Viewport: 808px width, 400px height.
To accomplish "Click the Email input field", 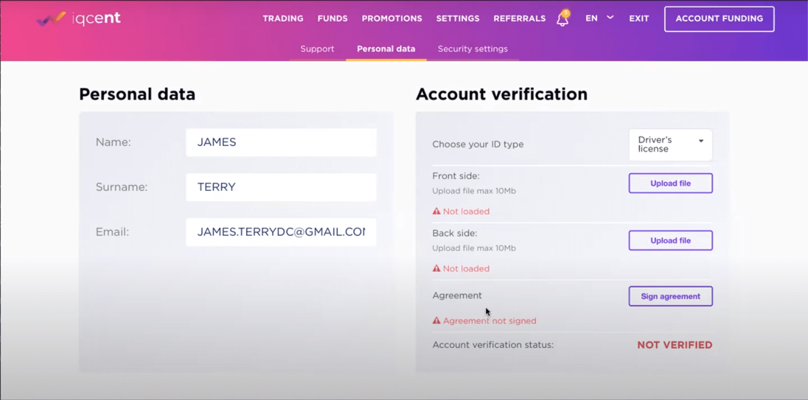I will (281, 232).
